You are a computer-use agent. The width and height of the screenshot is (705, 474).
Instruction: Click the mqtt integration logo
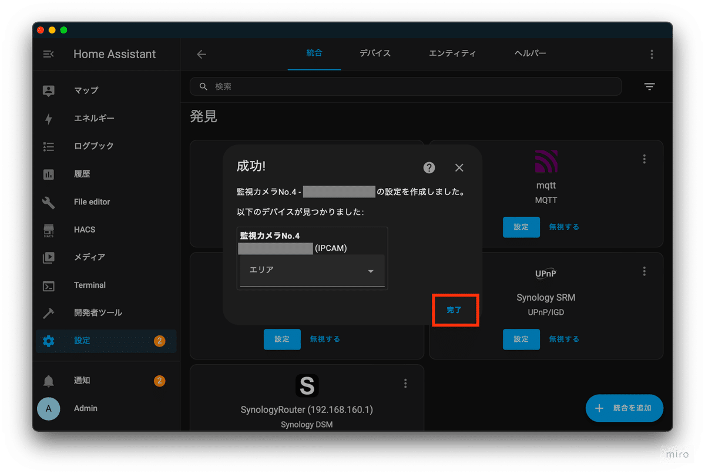tap(546, 161)
